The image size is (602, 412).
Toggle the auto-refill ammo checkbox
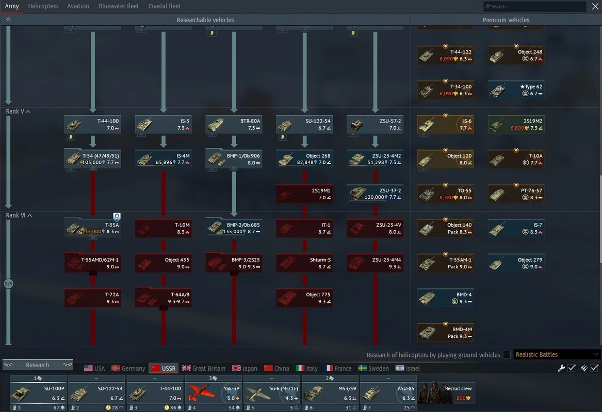[x=594, y=368]
